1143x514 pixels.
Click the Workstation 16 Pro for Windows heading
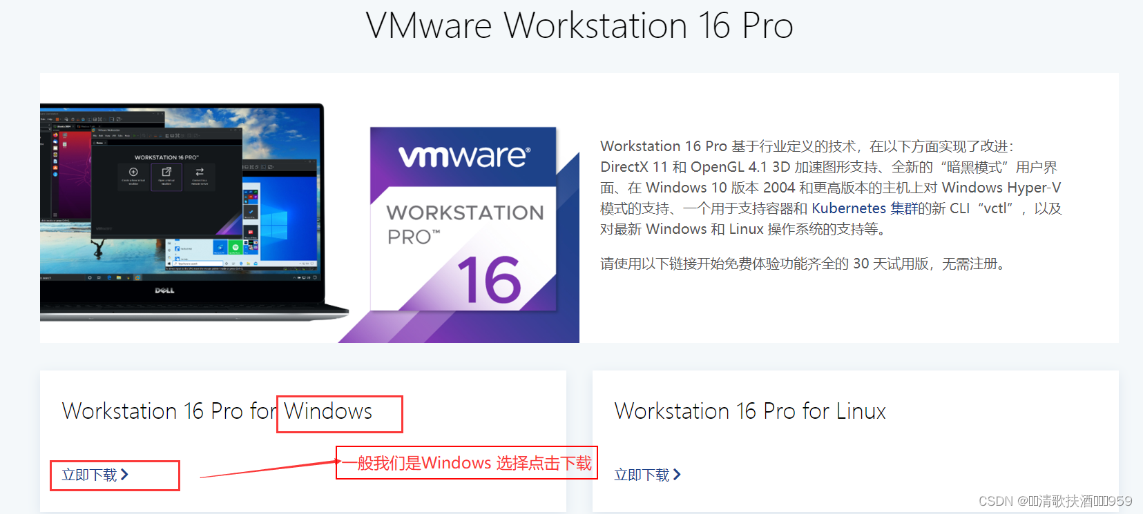218,411
